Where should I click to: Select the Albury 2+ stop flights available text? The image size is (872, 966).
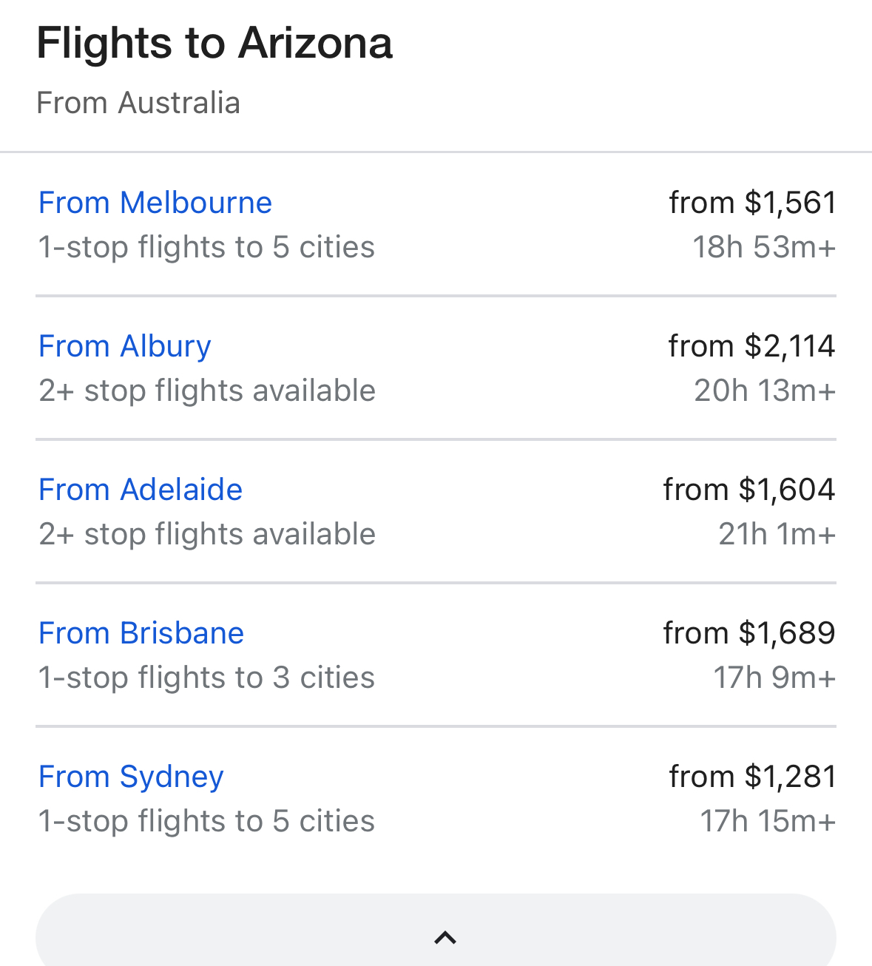[x=207, y=391]
